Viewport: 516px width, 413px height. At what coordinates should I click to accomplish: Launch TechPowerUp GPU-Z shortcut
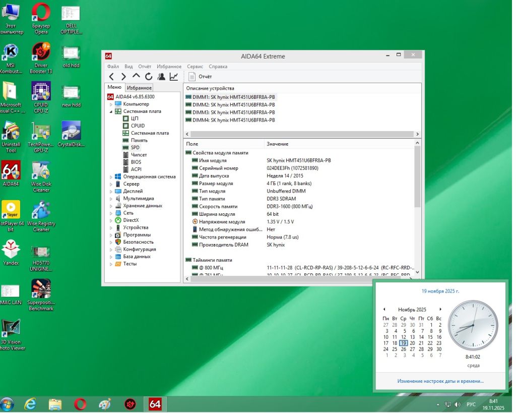41,137
